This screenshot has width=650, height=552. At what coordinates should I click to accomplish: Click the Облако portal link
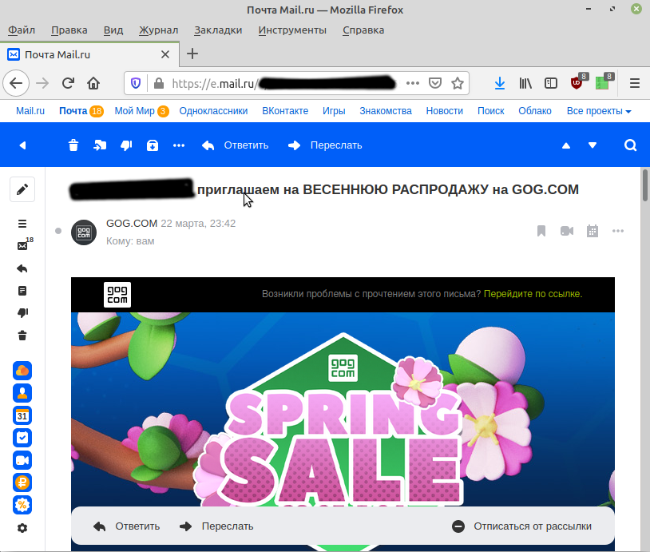(535, 111)
